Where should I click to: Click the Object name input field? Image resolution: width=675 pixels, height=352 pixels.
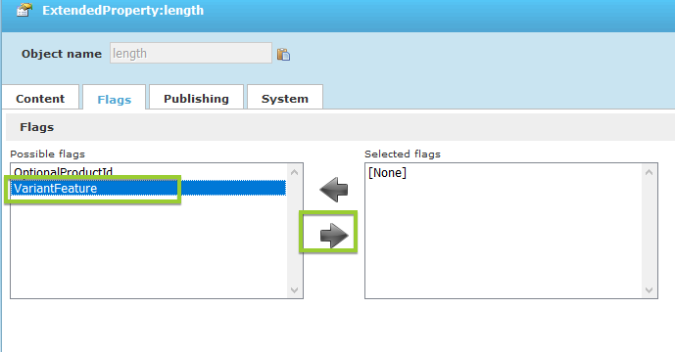(x=191, y=53)
